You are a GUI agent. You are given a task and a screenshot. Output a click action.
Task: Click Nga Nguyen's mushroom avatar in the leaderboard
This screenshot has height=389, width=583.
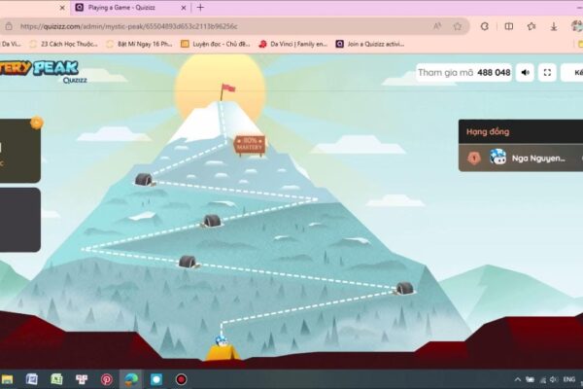[497, 158]
